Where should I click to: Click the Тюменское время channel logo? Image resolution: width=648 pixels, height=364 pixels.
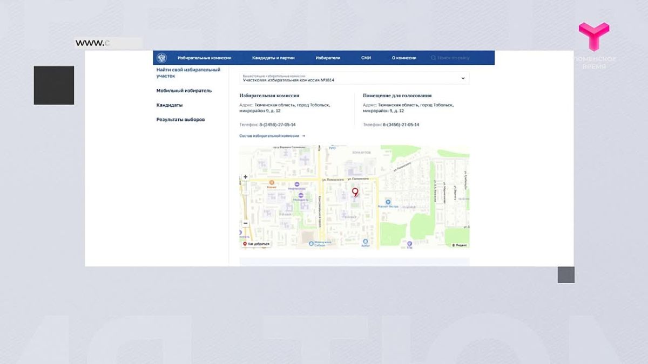coord(594,45)
